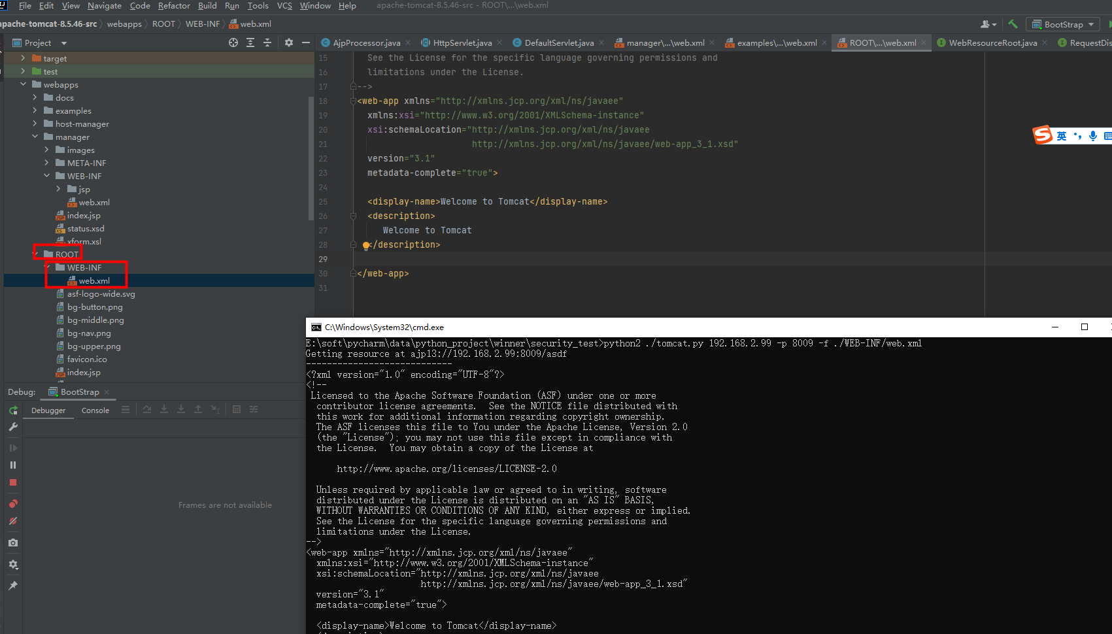1112x634 pixels.
Task: Expand the host-manager folder
Action: tap(35, 124)
